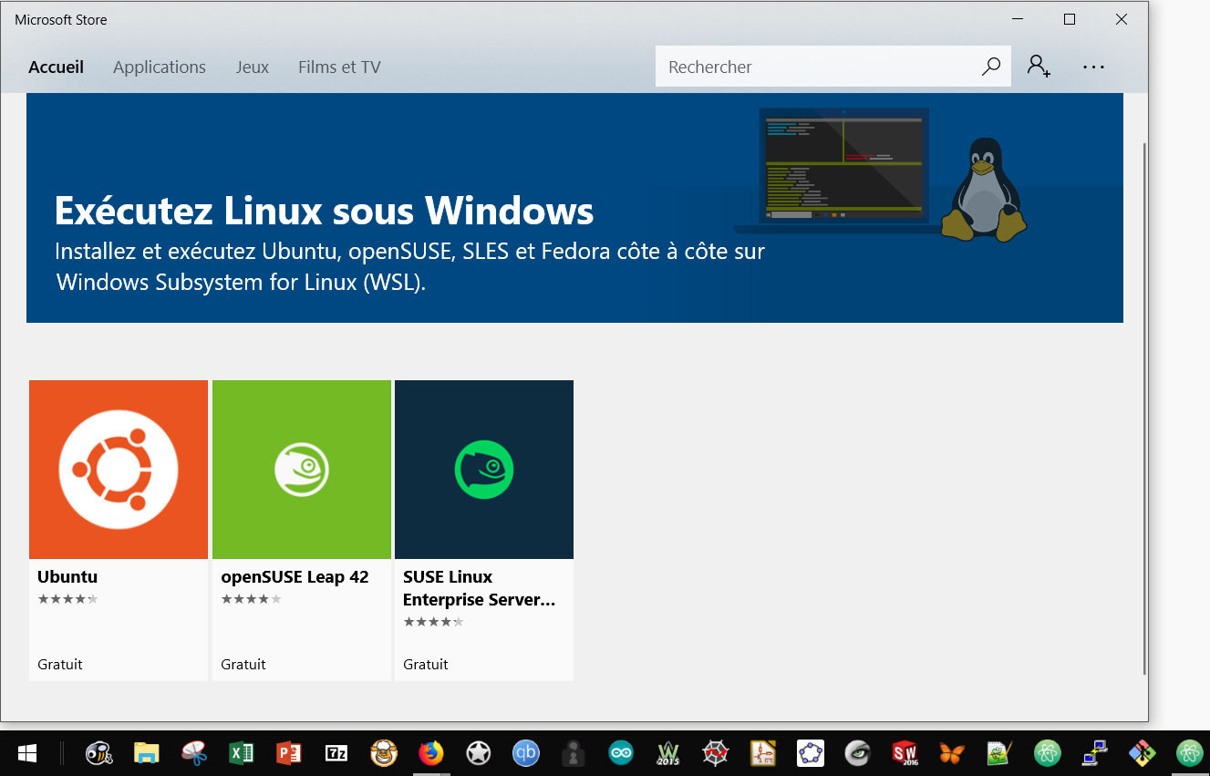Click SUSE Linux Enterprise Server title

coord(479,588)
